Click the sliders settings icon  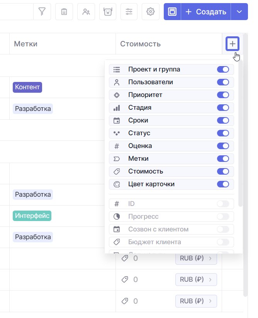point(129,12)
